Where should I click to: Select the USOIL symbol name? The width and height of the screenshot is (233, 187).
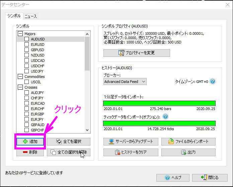click(36, 82)
